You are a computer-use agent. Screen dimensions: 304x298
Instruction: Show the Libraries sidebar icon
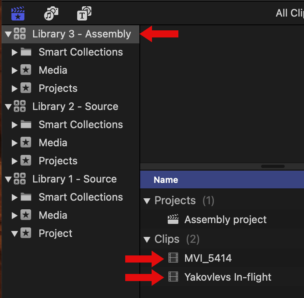[x=18, y=14]
